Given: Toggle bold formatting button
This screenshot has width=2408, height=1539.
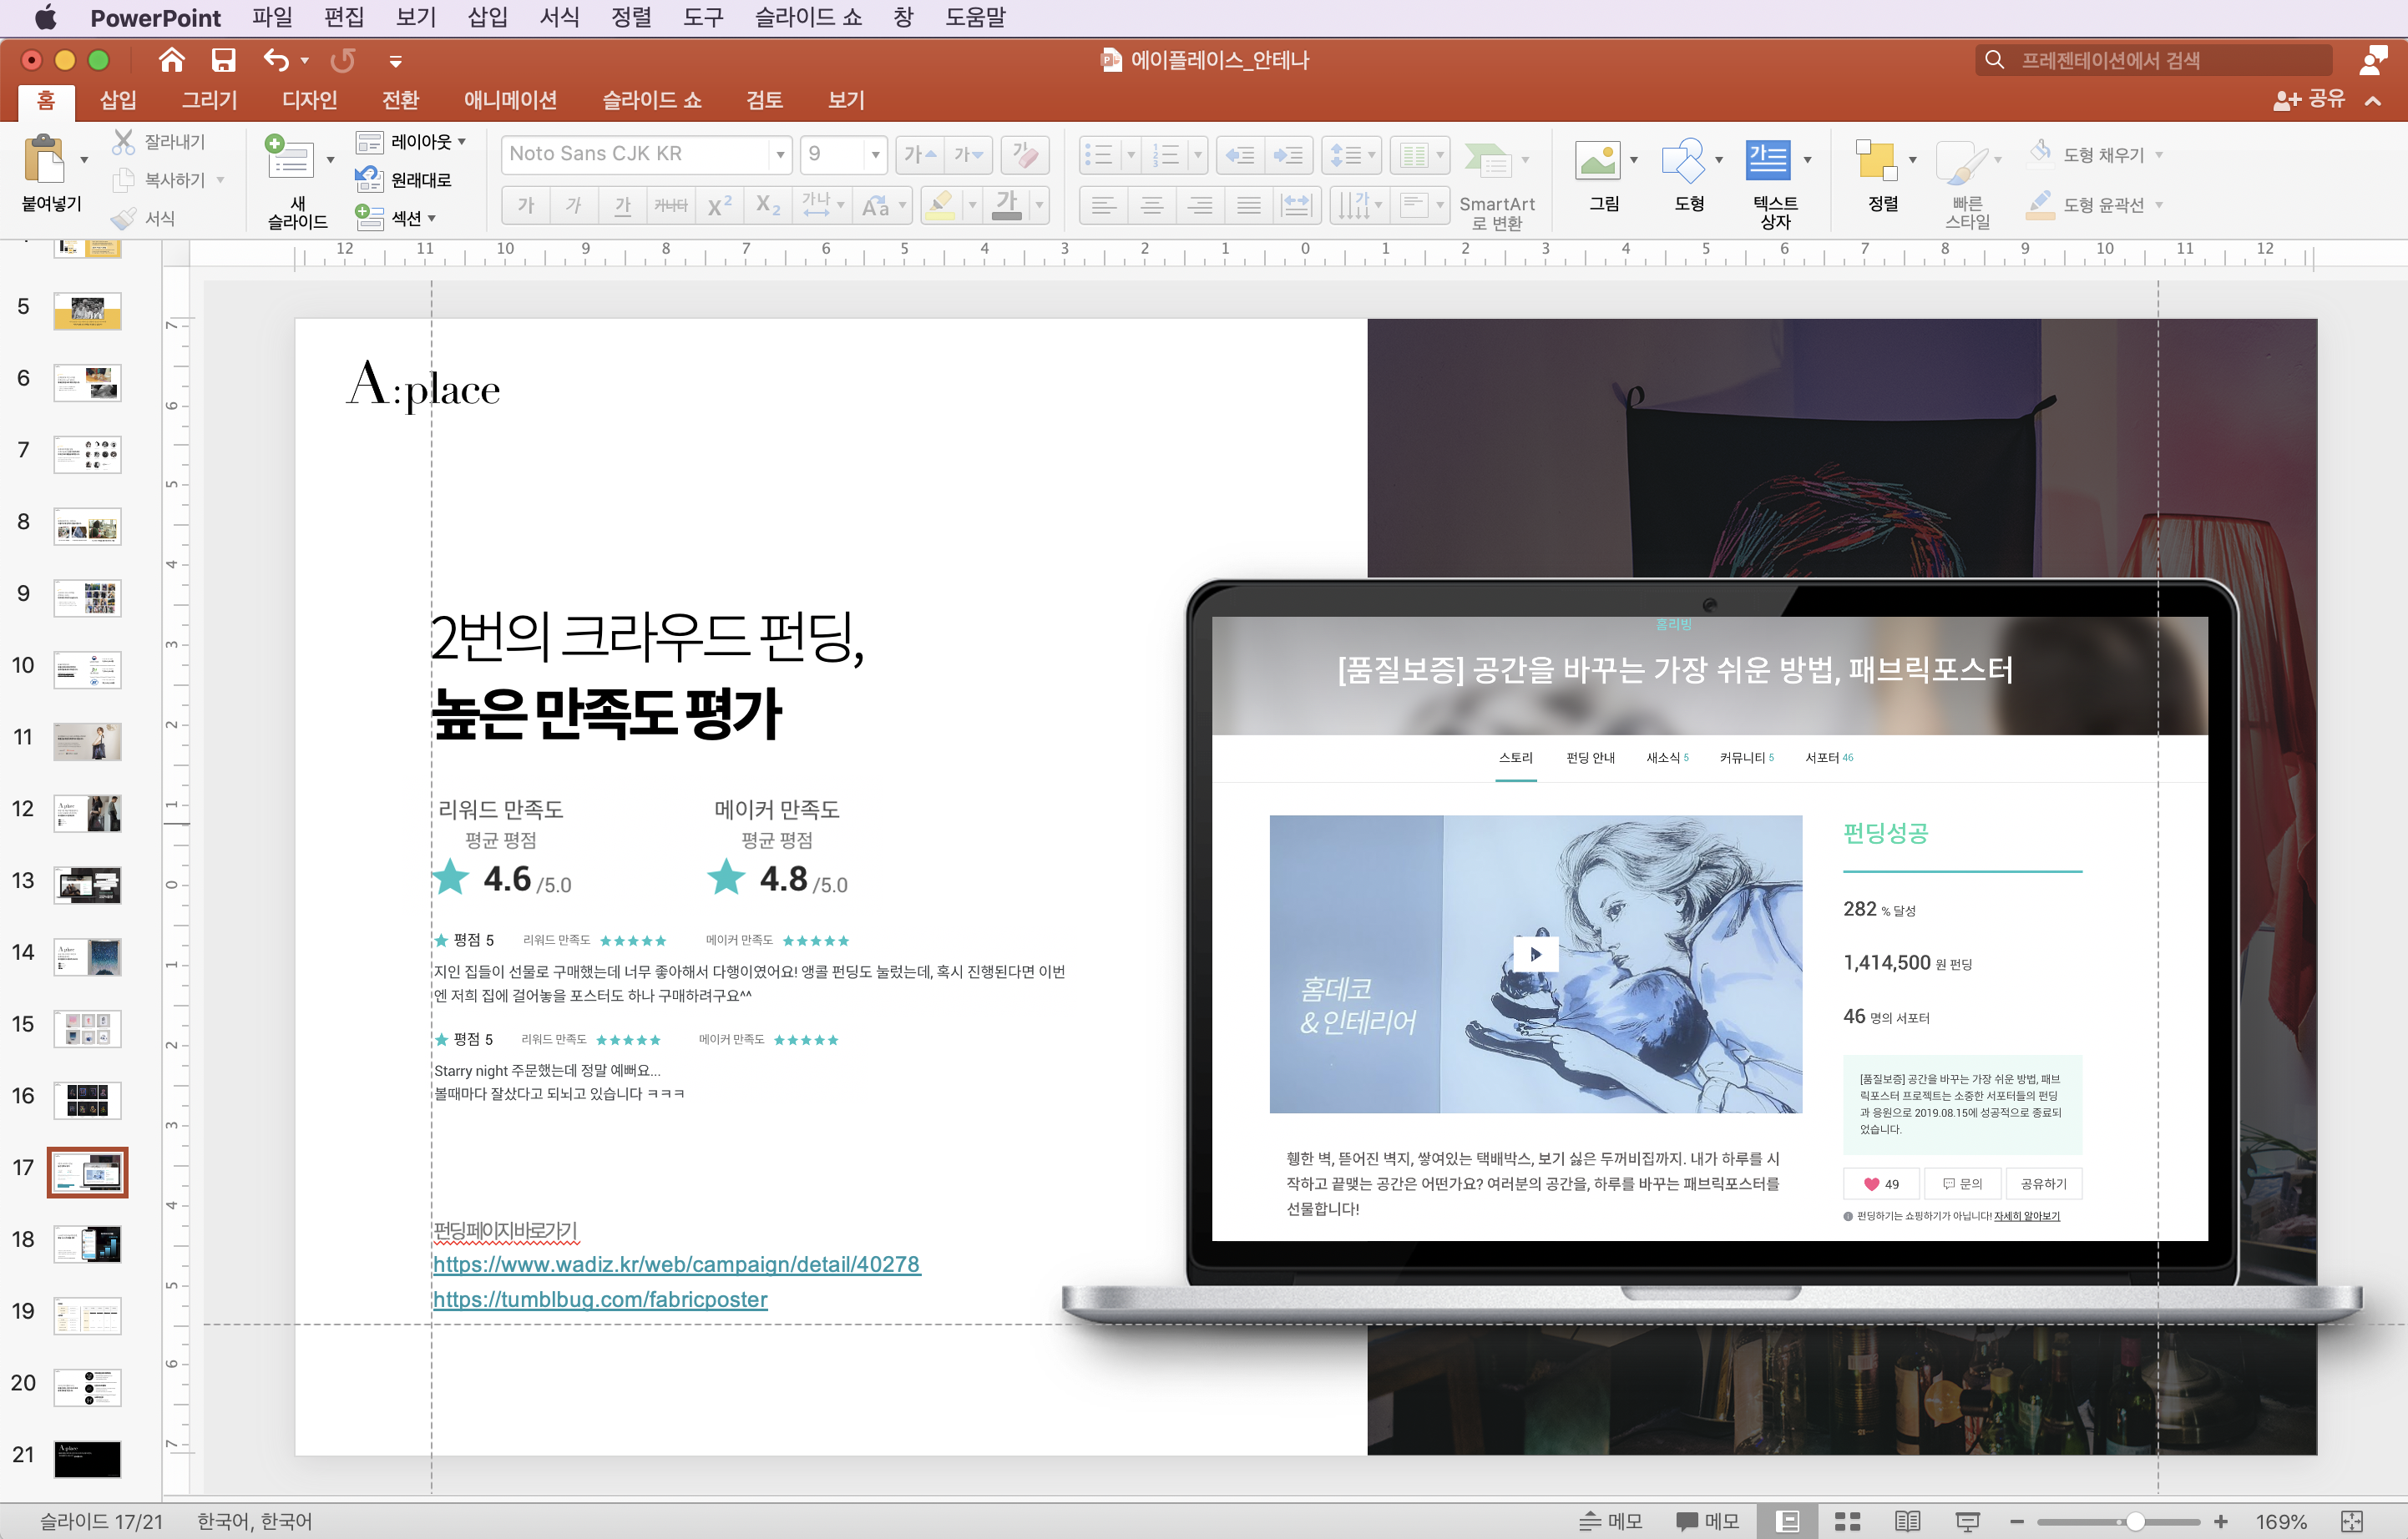Looking at the screenshot, I should point(526,206).
